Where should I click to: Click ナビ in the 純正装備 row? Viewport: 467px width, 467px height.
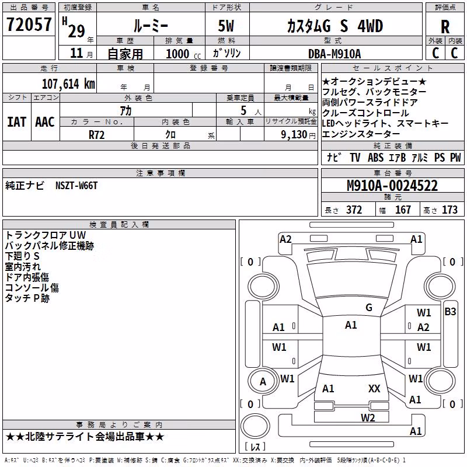tap(334, 157)
